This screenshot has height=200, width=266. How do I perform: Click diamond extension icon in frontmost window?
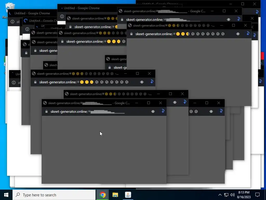point(153,111)
